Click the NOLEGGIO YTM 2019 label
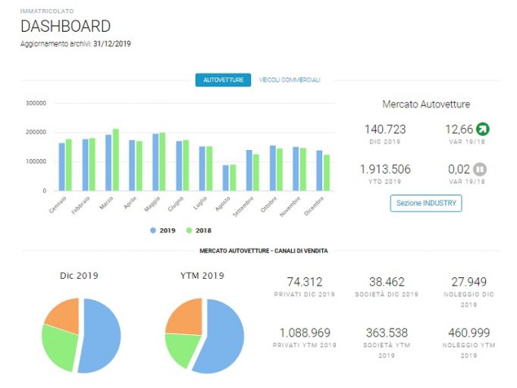 coord(468,350)
